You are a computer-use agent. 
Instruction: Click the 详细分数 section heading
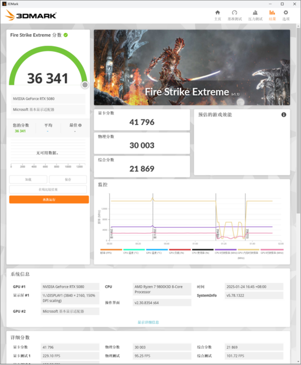pyautogui.click(x=20, y=337)
